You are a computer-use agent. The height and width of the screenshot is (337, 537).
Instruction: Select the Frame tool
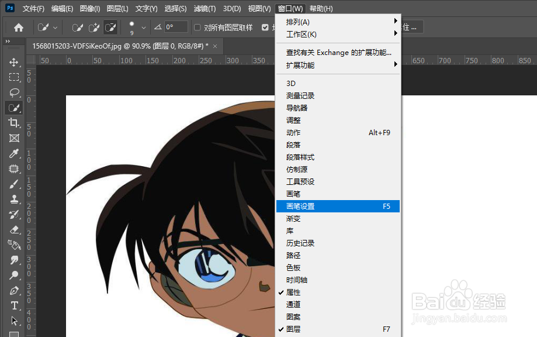click(14, 138)
